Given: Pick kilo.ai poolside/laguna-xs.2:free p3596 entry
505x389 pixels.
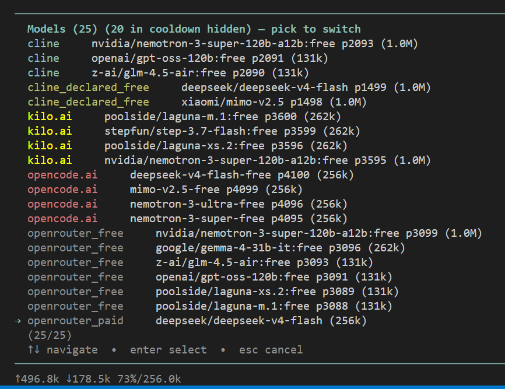Looking at the screenshot, I should tap(187, 146).
